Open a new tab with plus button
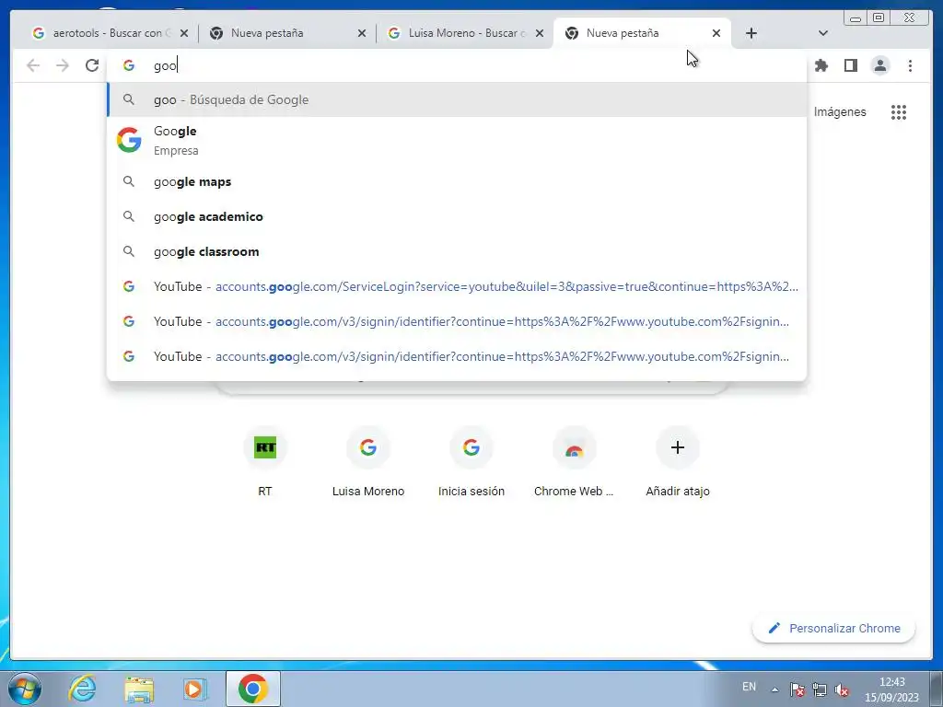 click(751, 33)
